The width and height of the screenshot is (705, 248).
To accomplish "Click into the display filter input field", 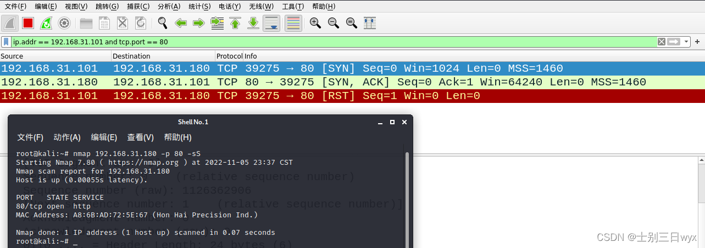I will 334,42.
